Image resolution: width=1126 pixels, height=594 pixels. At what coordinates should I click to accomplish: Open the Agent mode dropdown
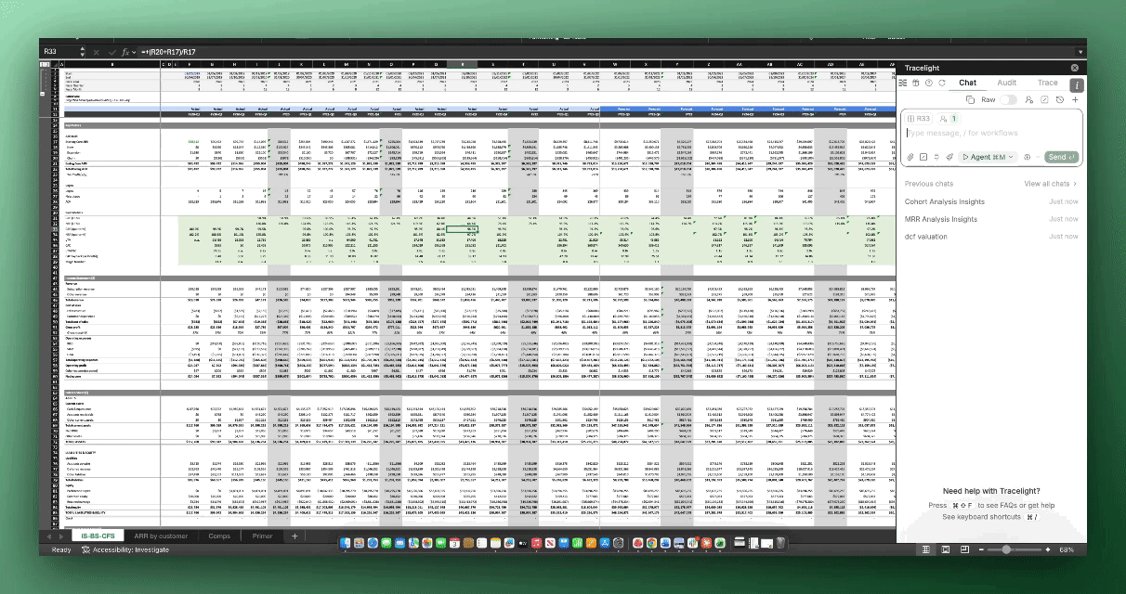pos(988,157)
